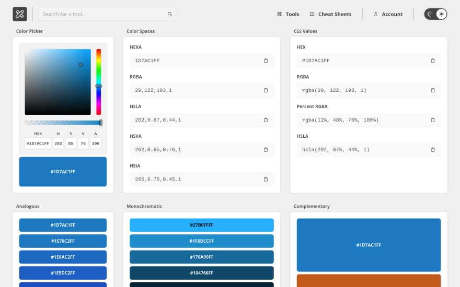460x287 pixels.
Task: Click the saturation-value color picker area
Action: click(x=58, y=82)
